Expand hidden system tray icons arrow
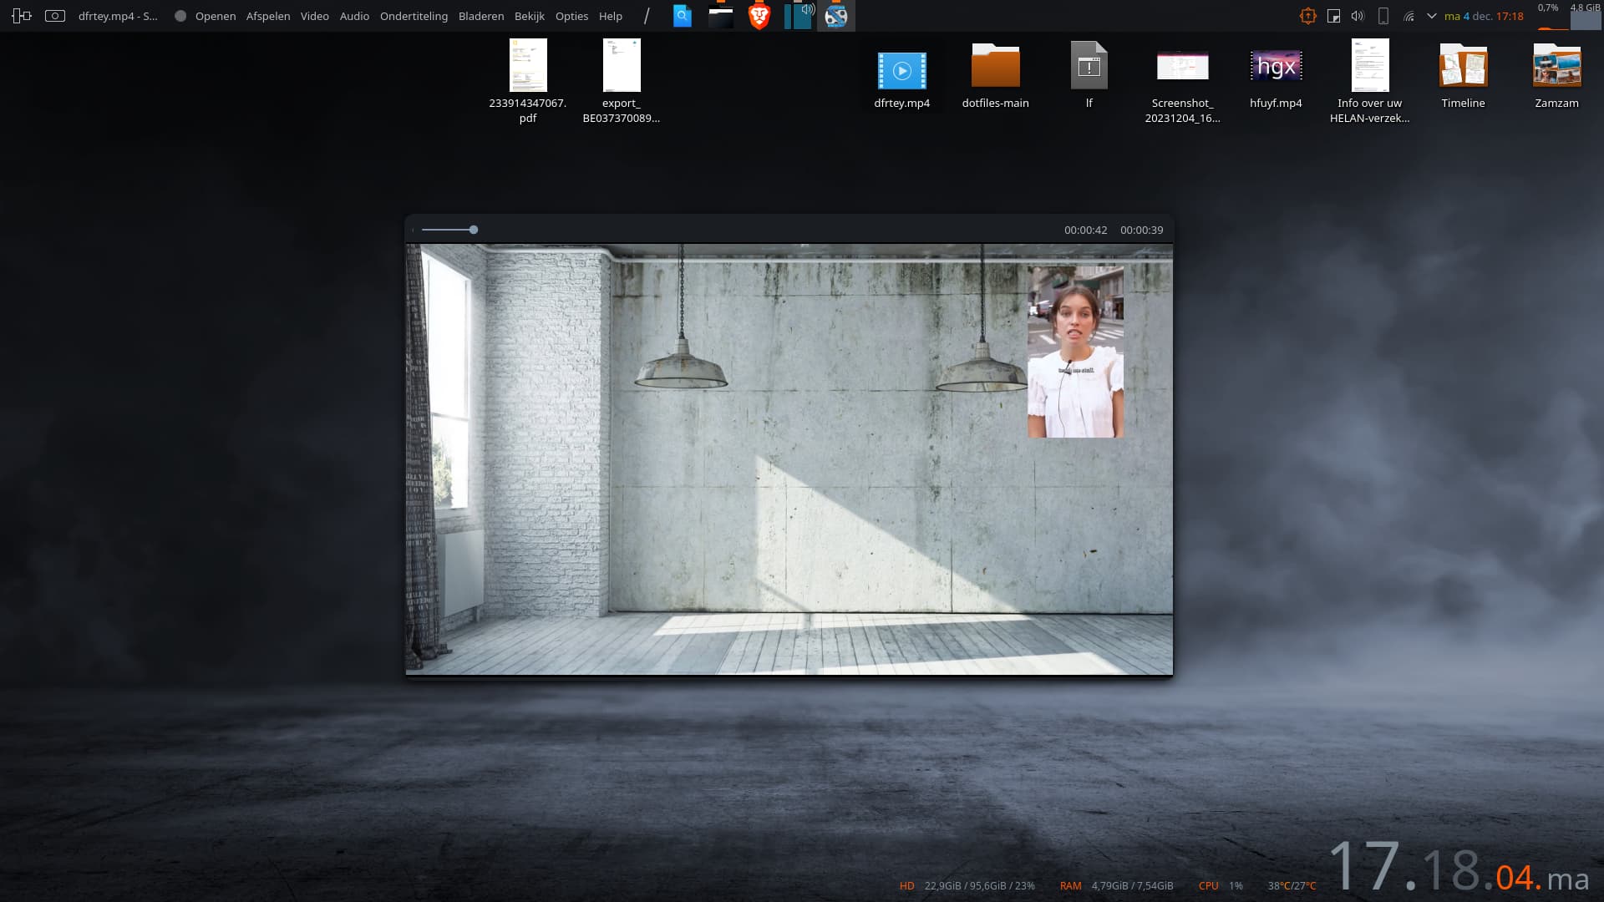Screen dimensions: 1604x902 coord(1431,16)
